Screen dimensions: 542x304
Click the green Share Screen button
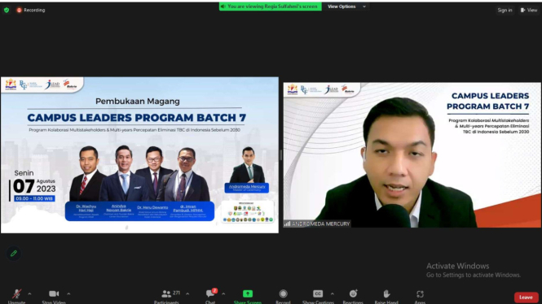click(248, 296)
